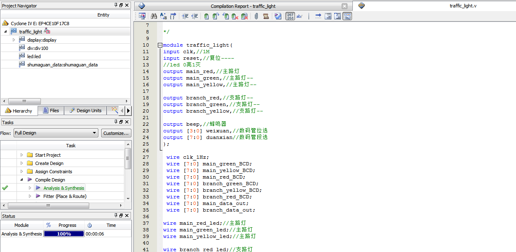Image resolution: width=516 pixels, height=252 pixels.
Task: Open the Compilation Report - traffic_light tab
Action: pyautogui.click(x=243, y=6)
